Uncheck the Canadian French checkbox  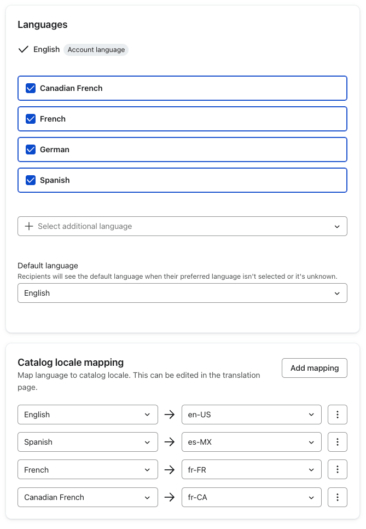tap(31, 88)
